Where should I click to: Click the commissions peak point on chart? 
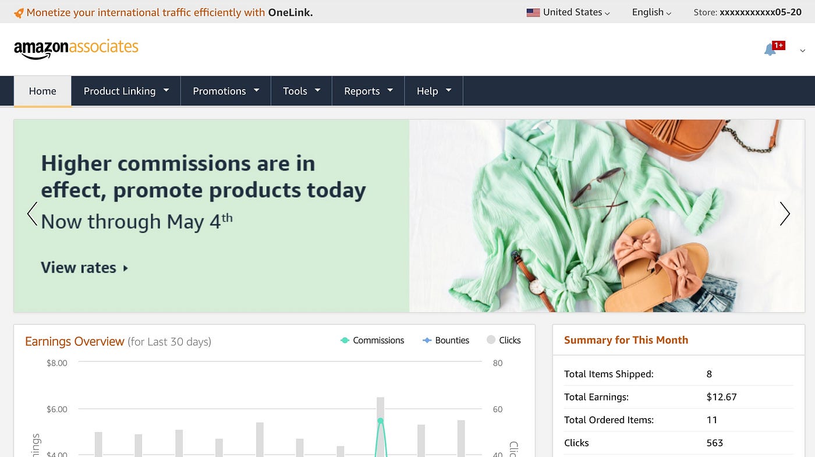point(380,420)
